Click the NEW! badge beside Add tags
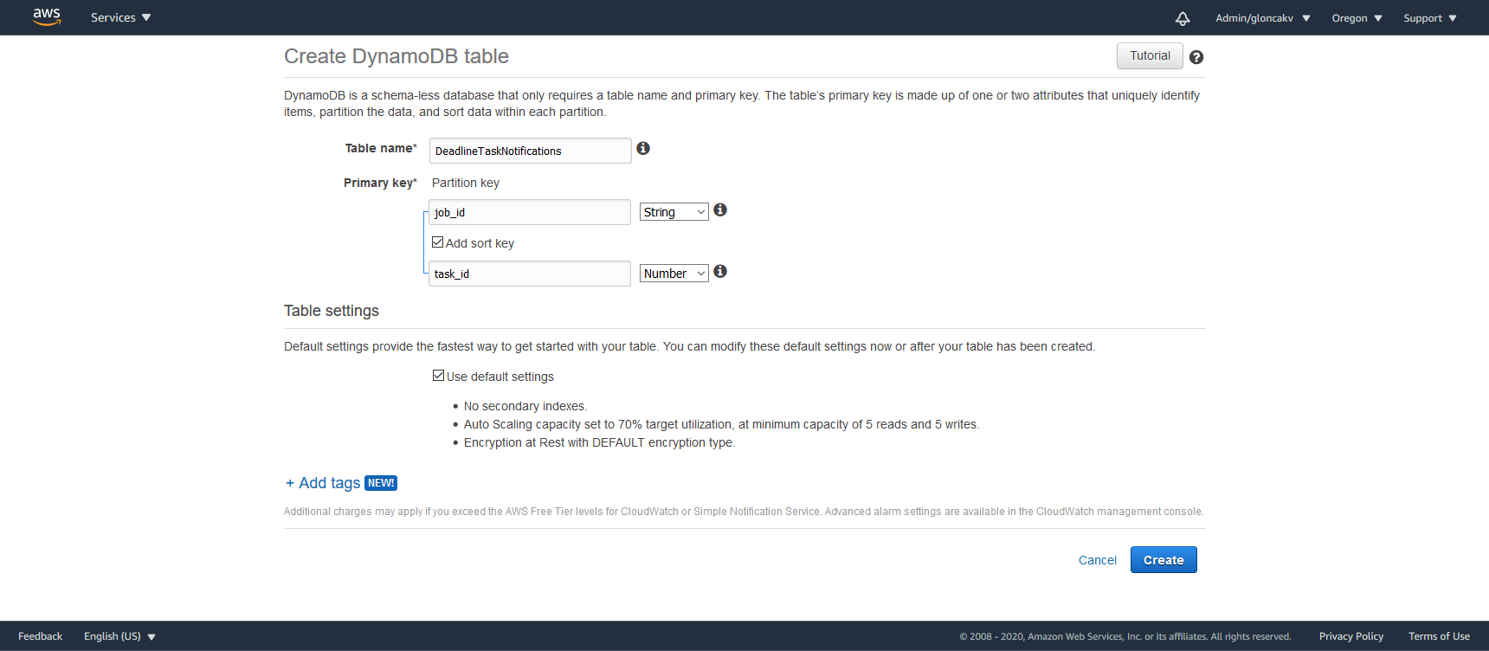Viewport: 1489px width, 651px height. [x=381, y=483]
